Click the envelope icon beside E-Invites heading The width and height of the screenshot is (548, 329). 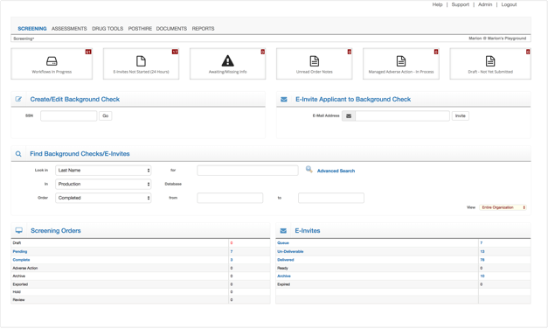tap(283, 231)
